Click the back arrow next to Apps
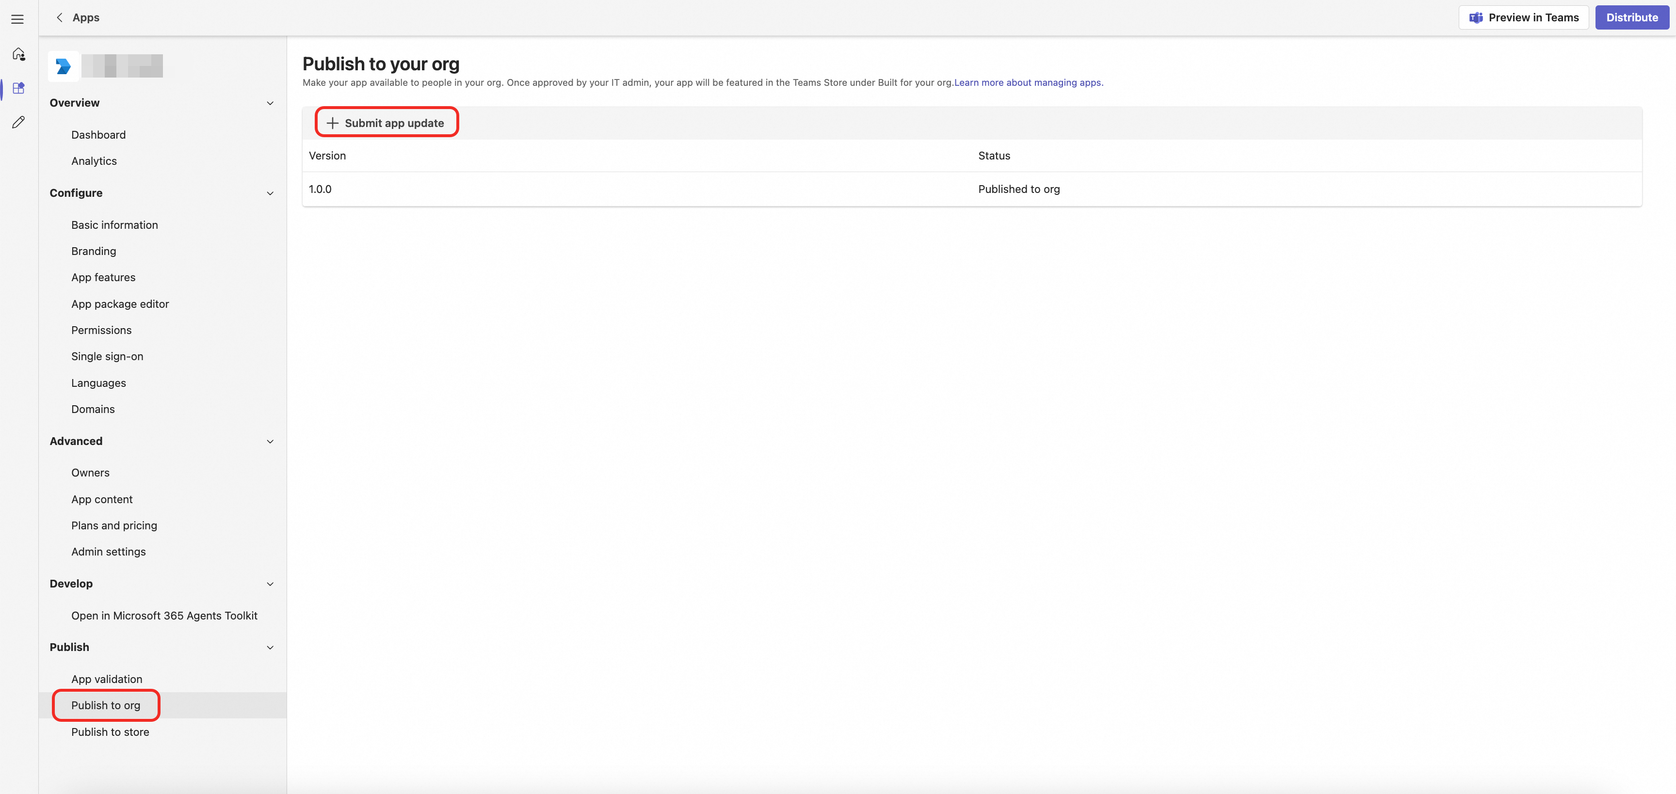Image resolution: width=1676 pixels, height=794 pixels. [x=59, y=17]
